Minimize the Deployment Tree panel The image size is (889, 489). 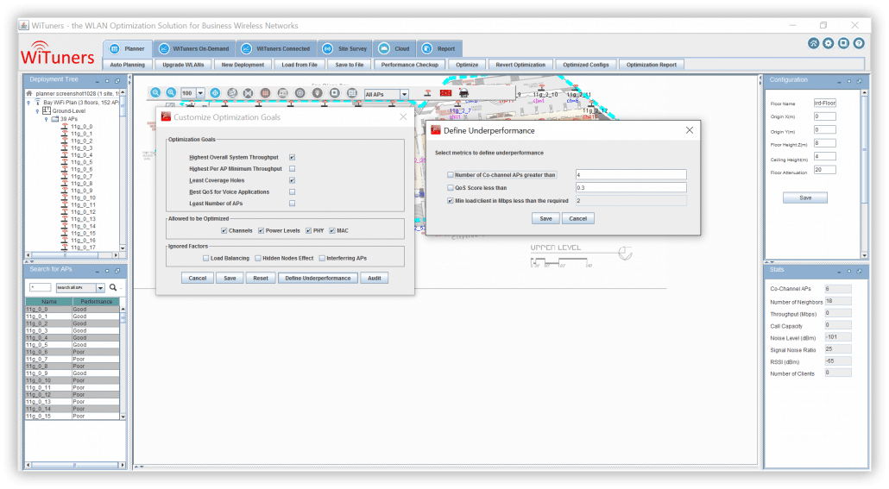(97, 81)
